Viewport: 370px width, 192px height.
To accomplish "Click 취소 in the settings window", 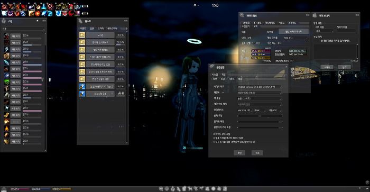I will pyautogui.click(x=257, y=153).
